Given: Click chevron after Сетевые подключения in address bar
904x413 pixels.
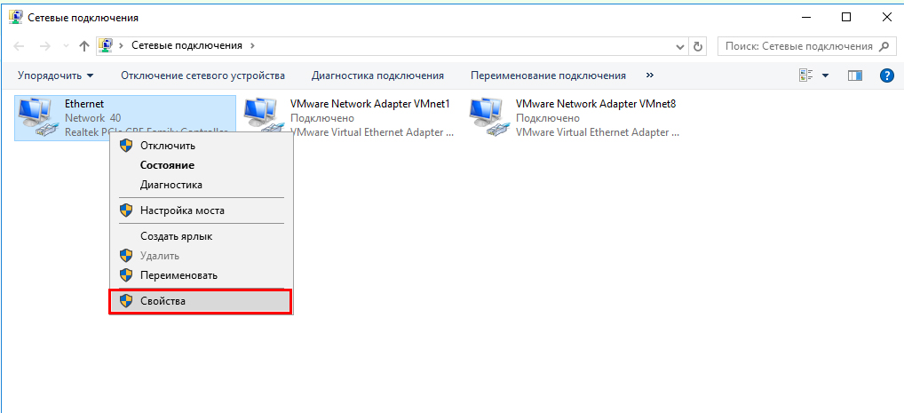Looking at the screenshot, I should (252, 45).
